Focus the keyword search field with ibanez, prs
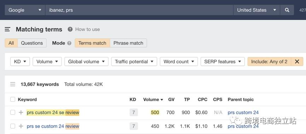 (x=139, y=10)
